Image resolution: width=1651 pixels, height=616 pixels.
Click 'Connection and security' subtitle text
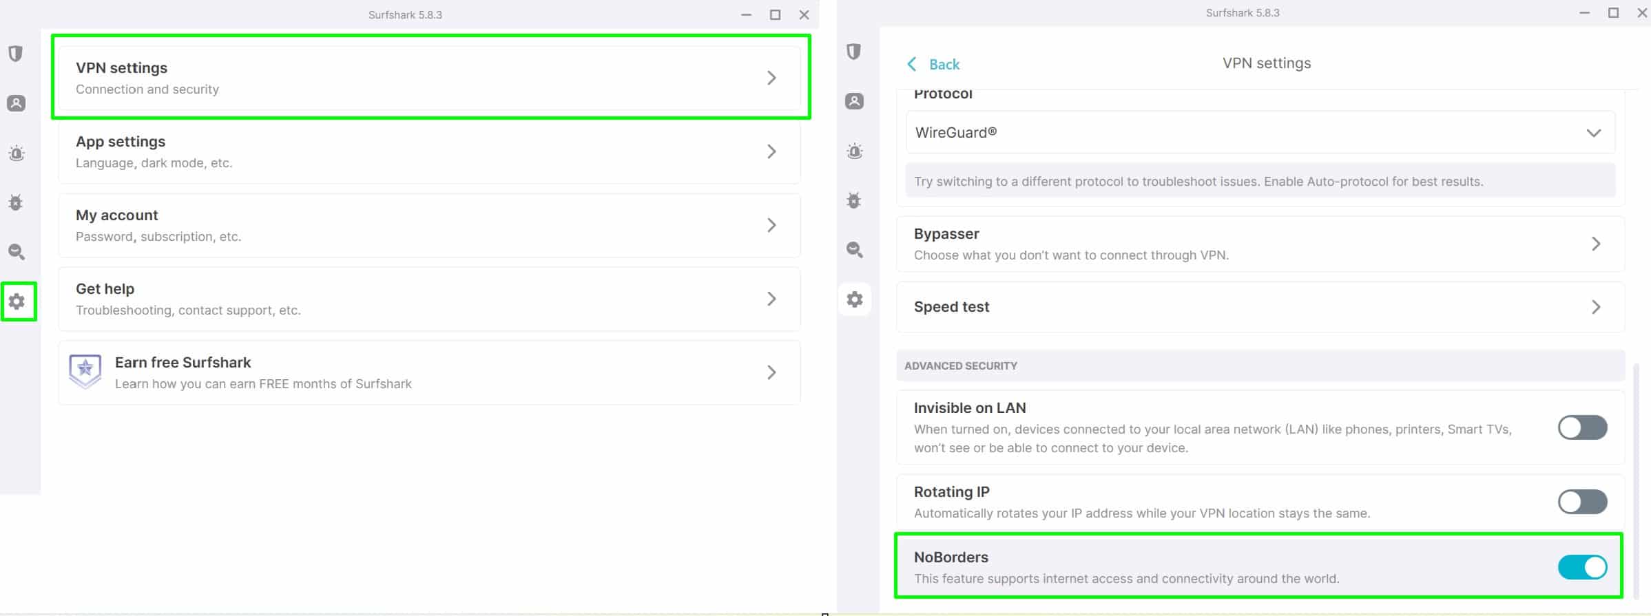147,89
